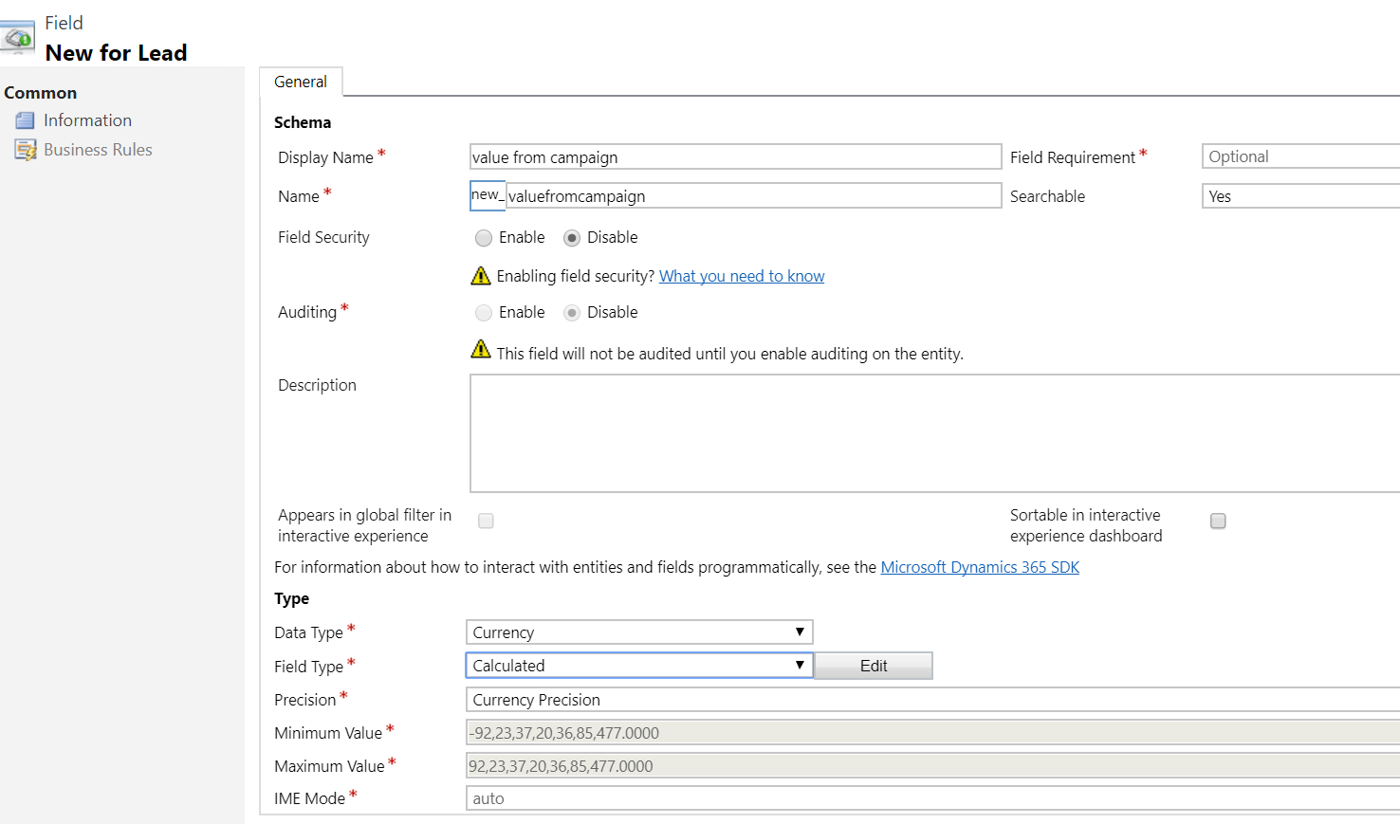
Task: Select Enable for Field Security
Action: (x=484, y=238)
